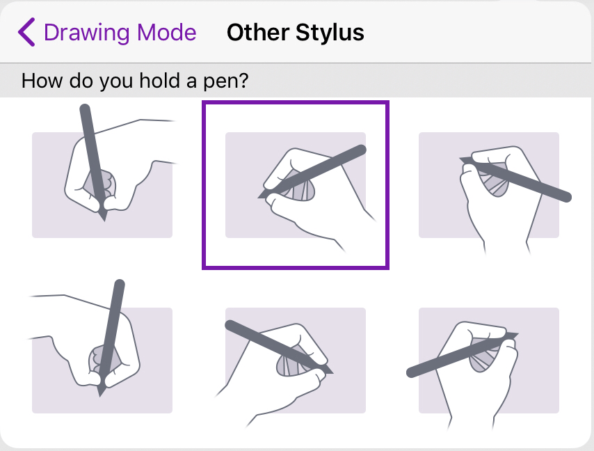This screenshot has width=594, height=451.
Task: Pick grip with arm entering from left
Action: click(102, 360)
